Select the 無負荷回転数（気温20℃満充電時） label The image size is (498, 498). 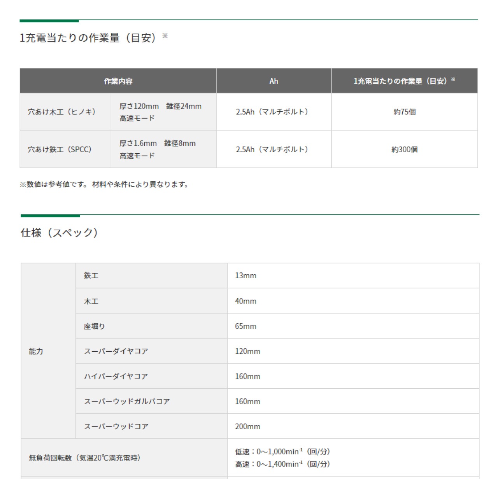coord(85,458)
